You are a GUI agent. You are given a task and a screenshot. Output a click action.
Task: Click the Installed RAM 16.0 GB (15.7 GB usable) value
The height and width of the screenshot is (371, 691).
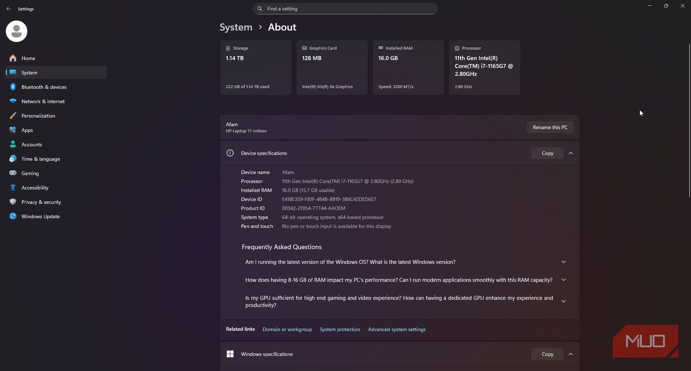point(308,190)
